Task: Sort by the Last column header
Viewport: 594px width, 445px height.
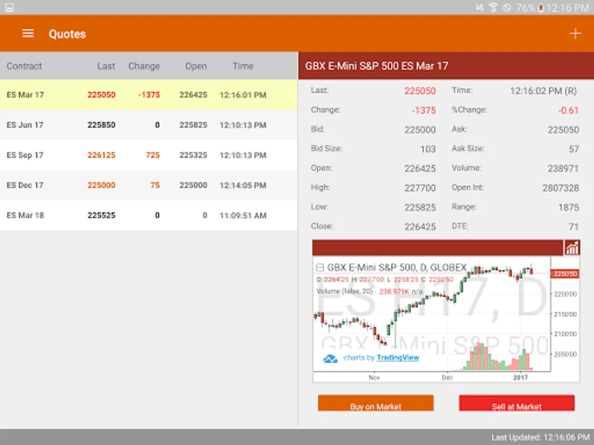Action: pyautogui.click(x=106, y=66)
